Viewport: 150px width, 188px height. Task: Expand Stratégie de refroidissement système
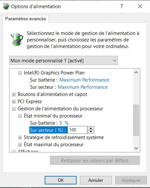tap(20, 137)
